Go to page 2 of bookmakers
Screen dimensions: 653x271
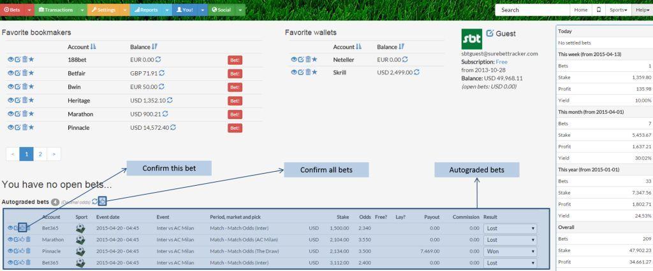coord(40,154)
